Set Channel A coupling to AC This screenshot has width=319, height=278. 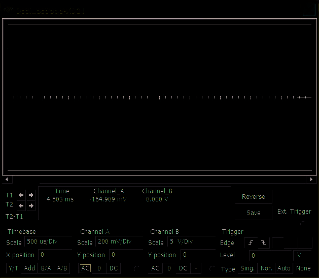85,268
